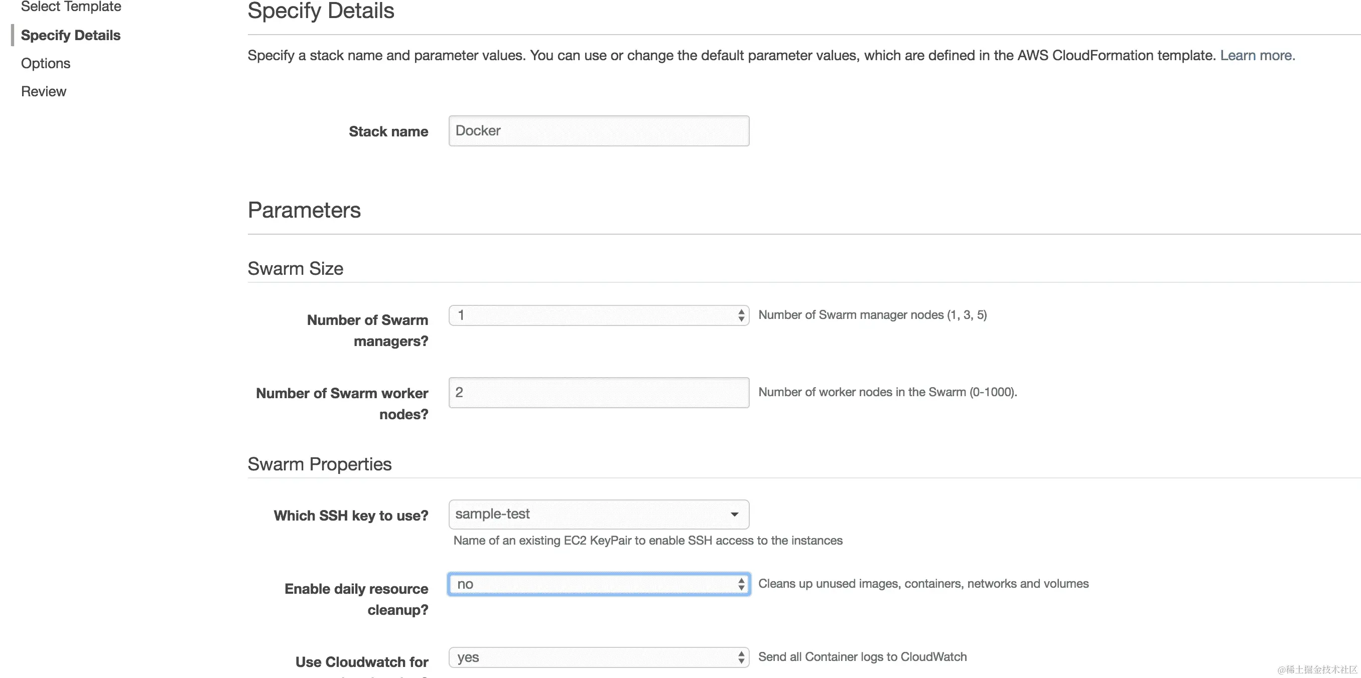
Task: Open the Options step
Action: coord(46,63)
